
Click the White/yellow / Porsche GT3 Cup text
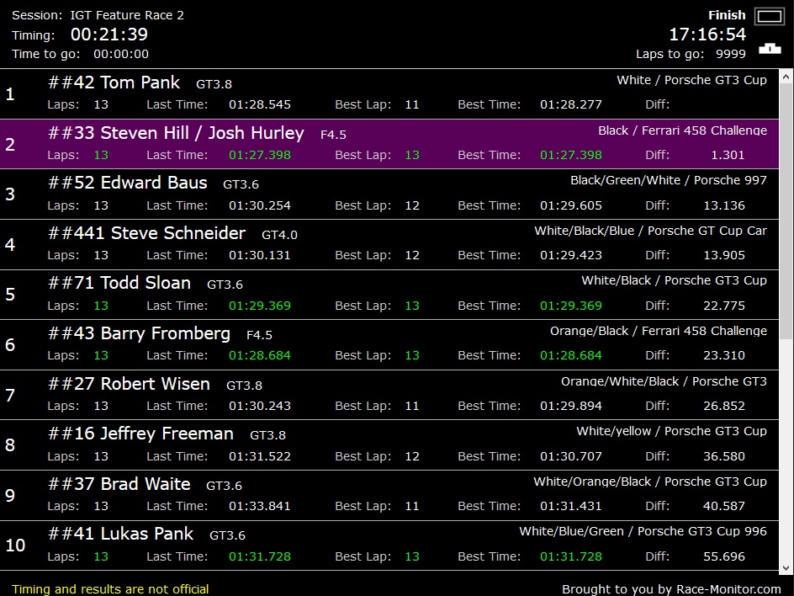[x=671, y=431]
